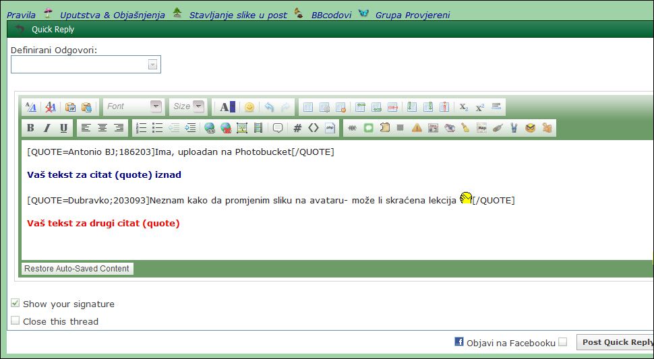Viewport: 654px width, 359px height.
Task: Check the Objavi na Facebooku checkbox
Action: 563,342
